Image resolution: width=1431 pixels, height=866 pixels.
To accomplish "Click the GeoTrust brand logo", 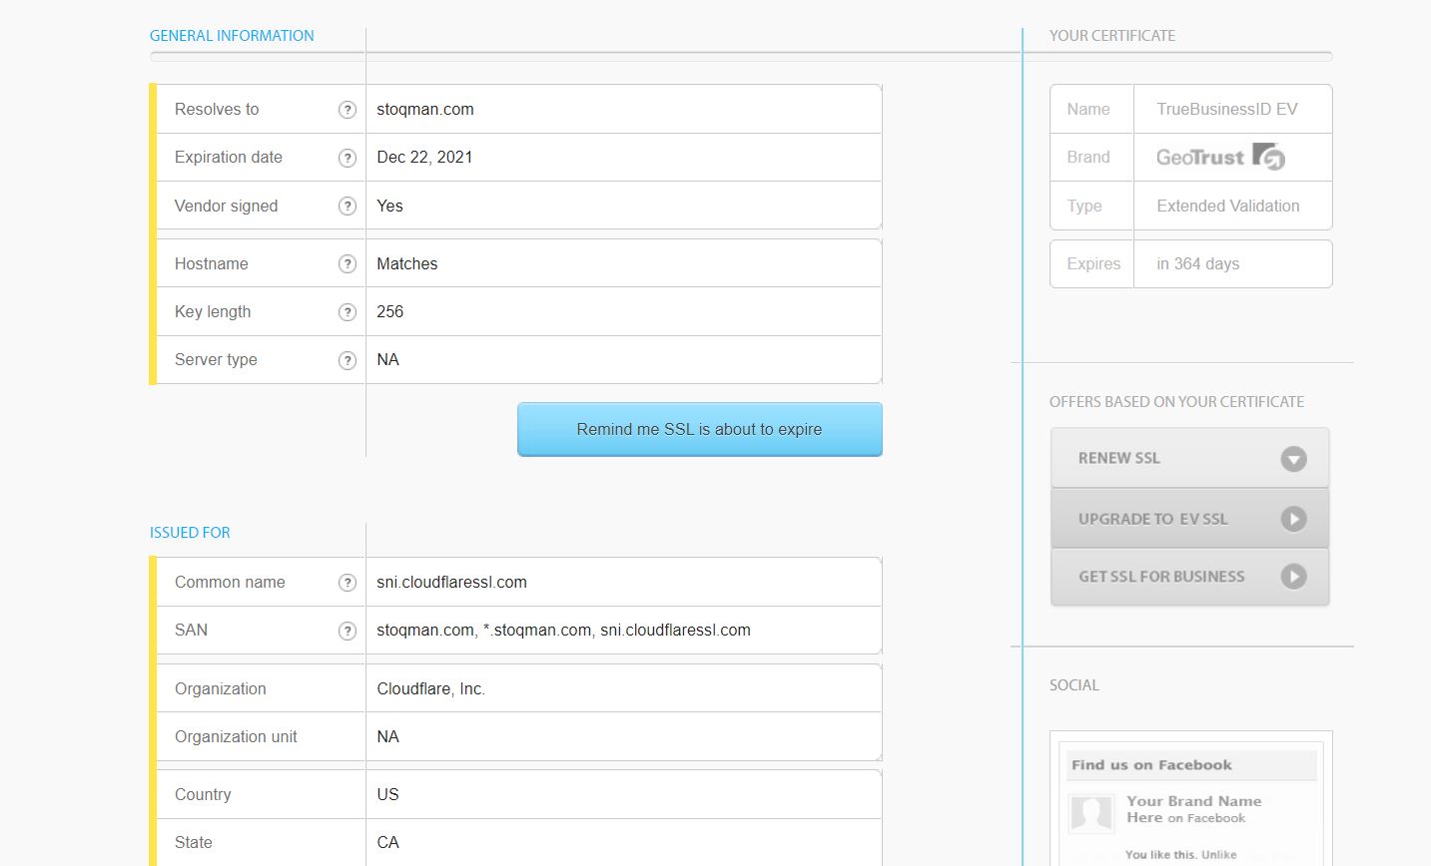I will (1220, 157).
